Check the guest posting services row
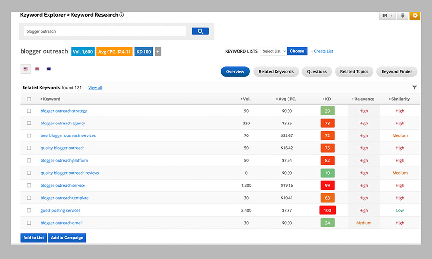 coord(29,210)
